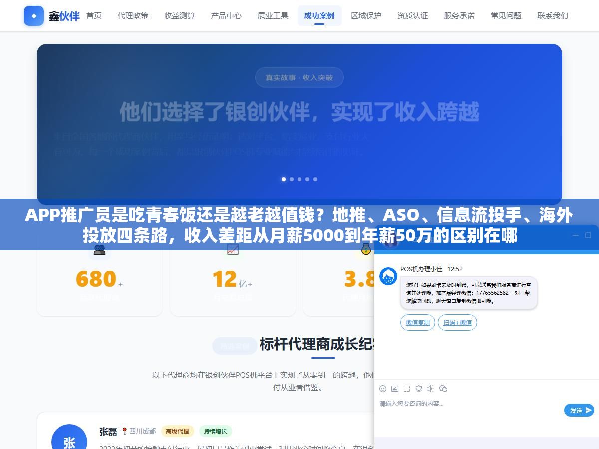Click the location pin beside 四川成都
Viewport: 599px width, 449px height.
click(x=124, y=431)
